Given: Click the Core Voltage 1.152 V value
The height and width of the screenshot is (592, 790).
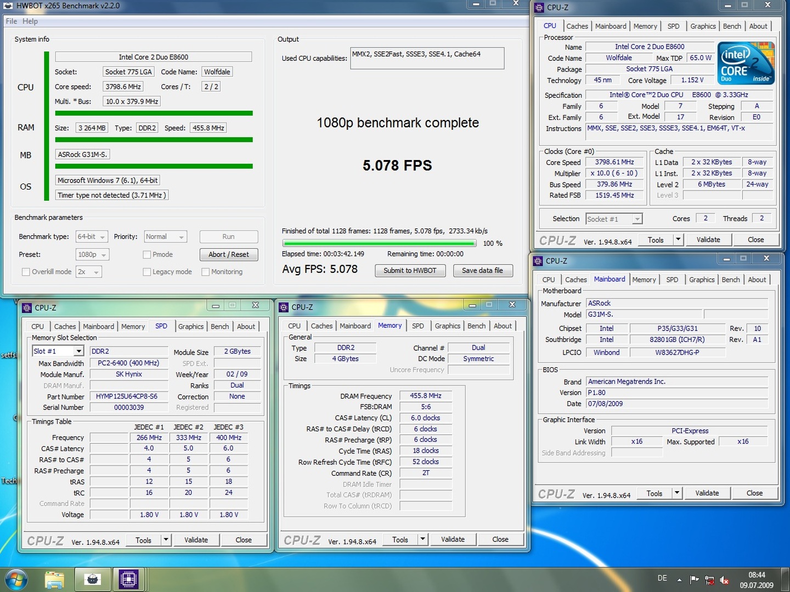Looking at the screenshot, I should (x=693, y=80).
